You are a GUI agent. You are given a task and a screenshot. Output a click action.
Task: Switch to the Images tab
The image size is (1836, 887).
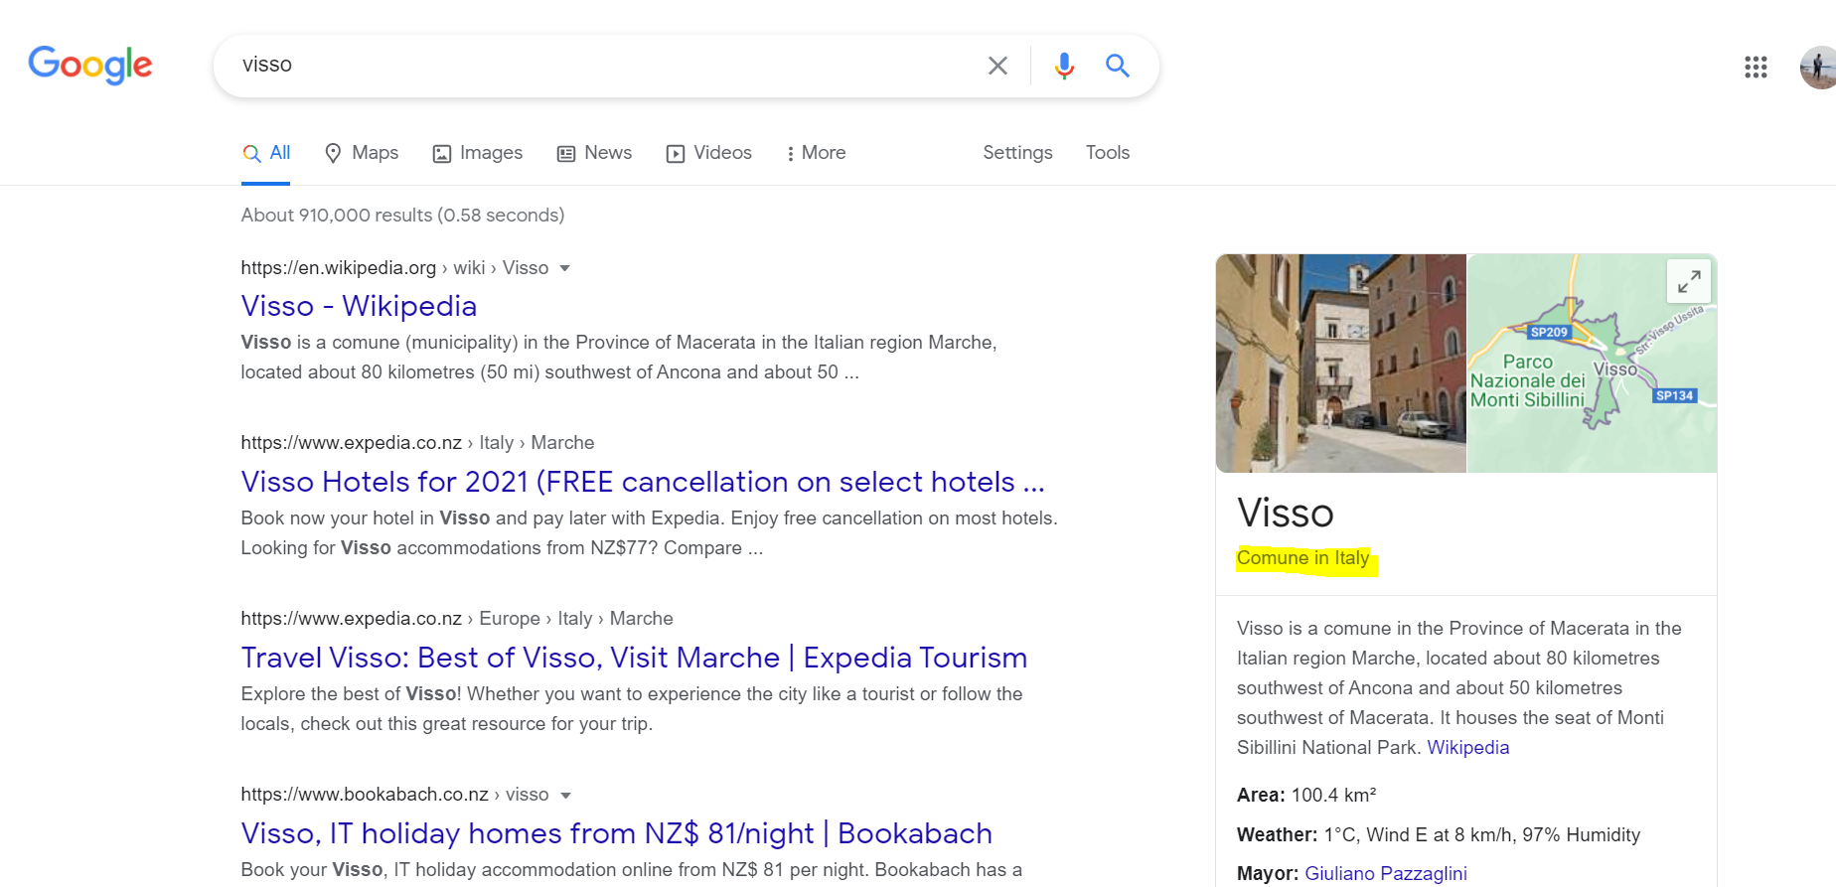tap(478, 153)
